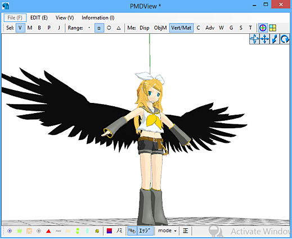Click the C toolbar button

tap(198, 28)
